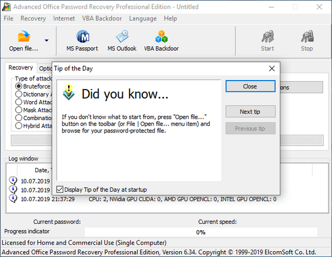
Task: Click the application icon in title bar
Action: coord(6,7)
